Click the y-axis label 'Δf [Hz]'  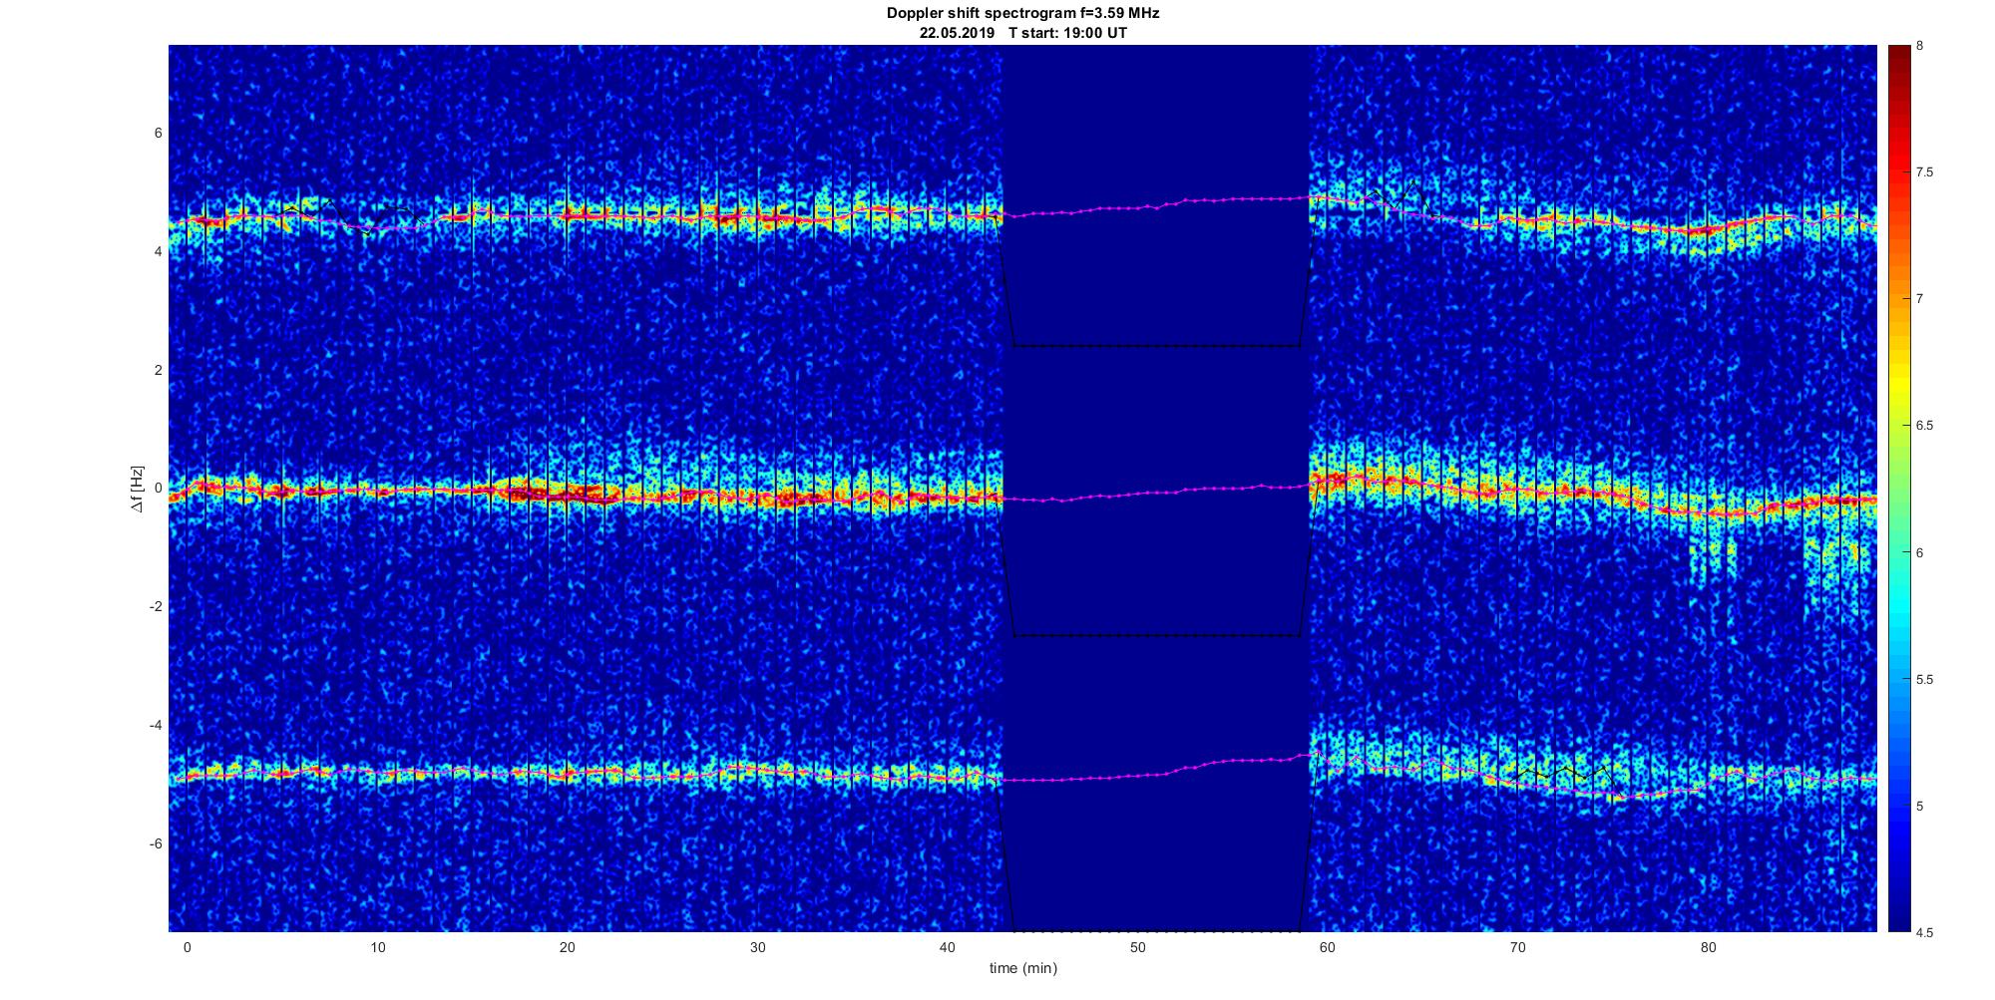(x=138, y=489)
